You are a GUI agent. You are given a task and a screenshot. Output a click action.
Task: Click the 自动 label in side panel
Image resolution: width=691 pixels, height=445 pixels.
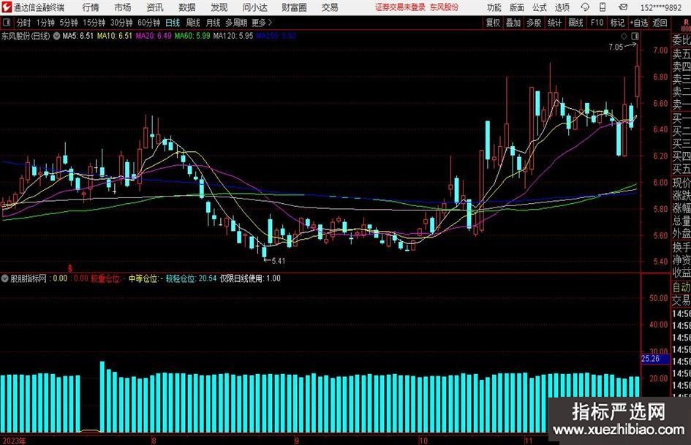pyautogui.click(x=681, y=287)
